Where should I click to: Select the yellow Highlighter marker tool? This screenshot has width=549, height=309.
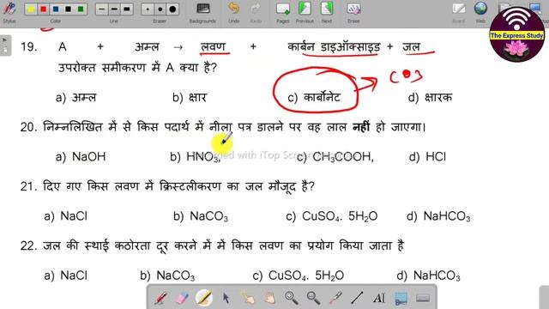pos(204,298)
